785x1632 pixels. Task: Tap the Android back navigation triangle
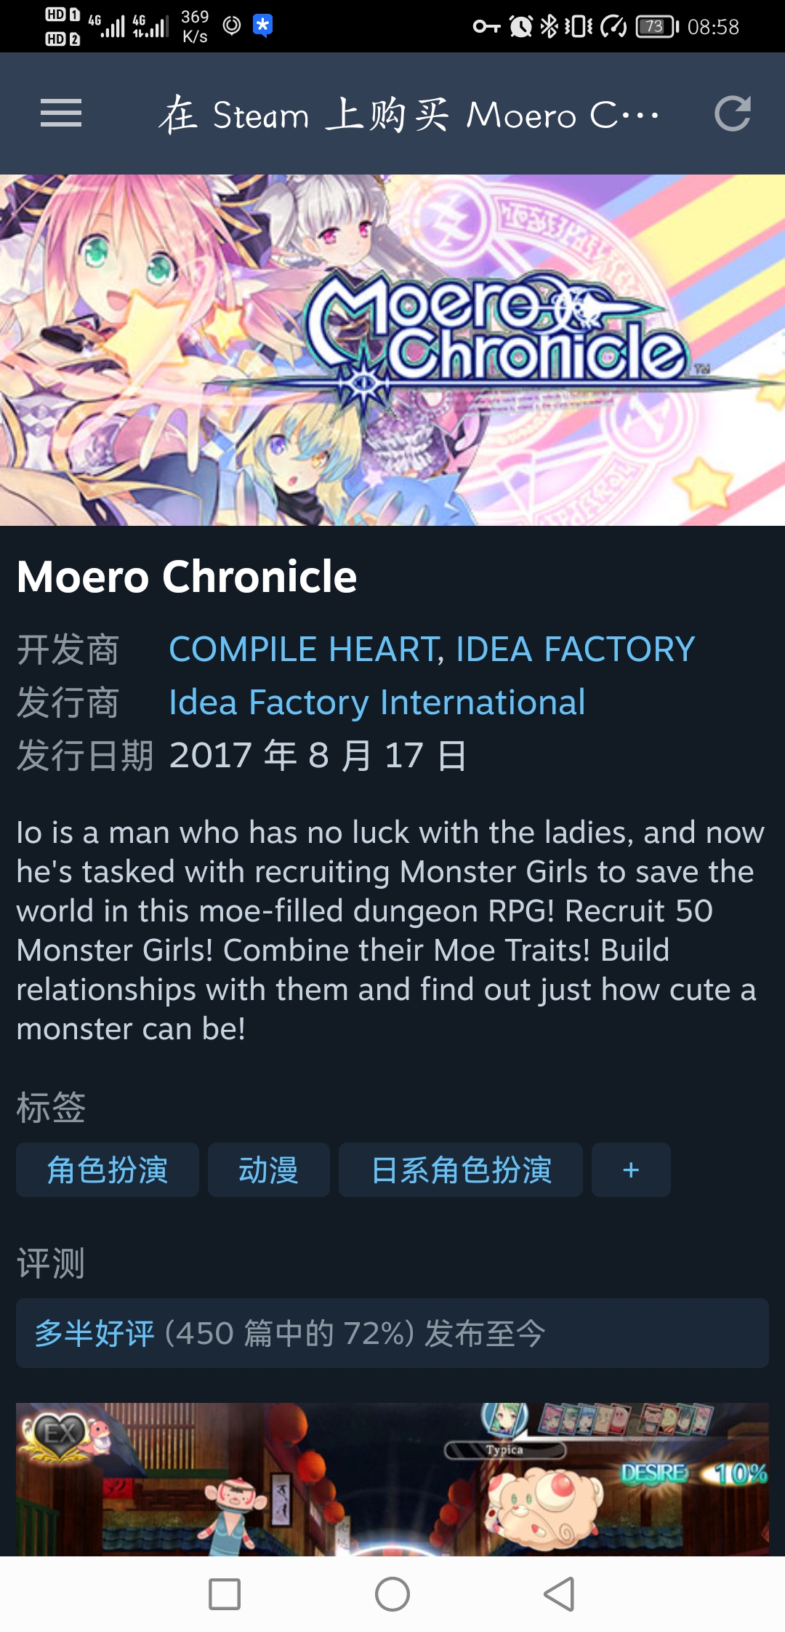pos(560,1594)
